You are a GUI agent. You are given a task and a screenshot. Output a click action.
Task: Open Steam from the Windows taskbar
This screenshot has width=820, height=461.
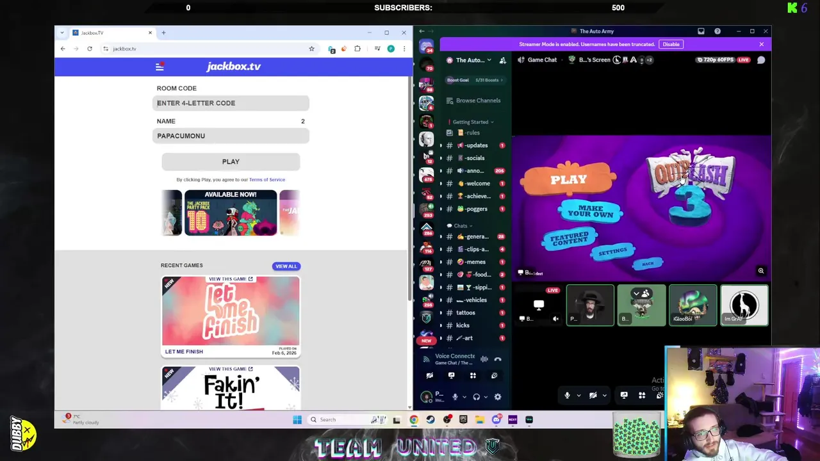tap(430, 420)
